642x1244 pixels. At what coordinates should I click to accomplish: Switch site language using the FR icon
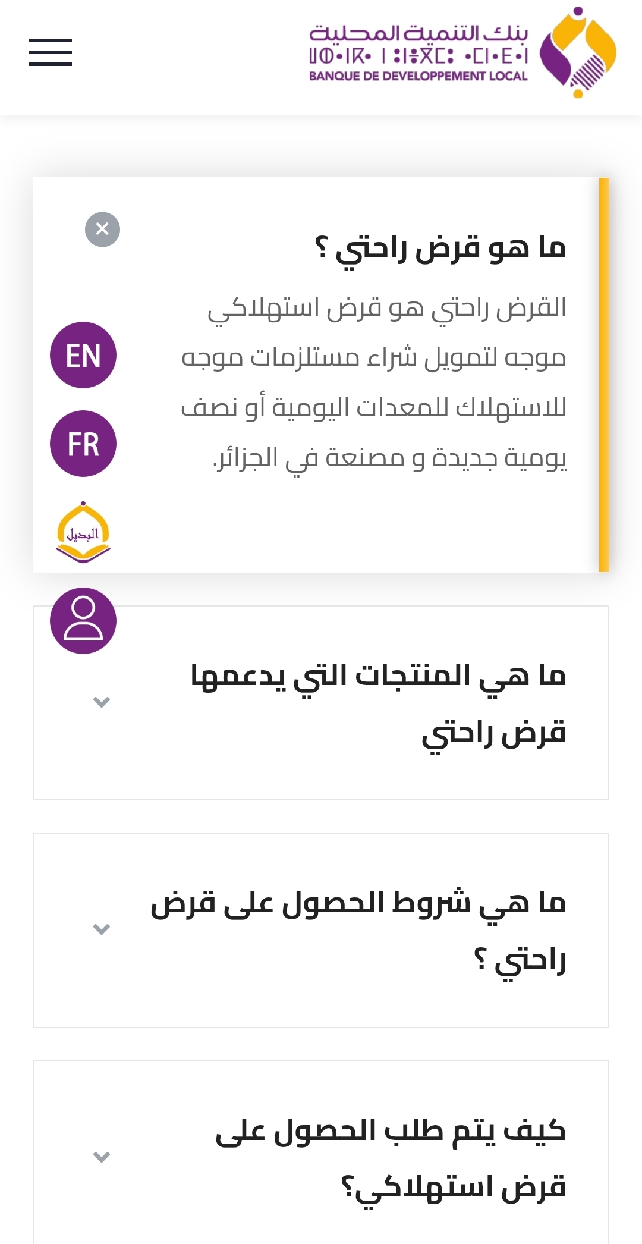coord(83,443)
